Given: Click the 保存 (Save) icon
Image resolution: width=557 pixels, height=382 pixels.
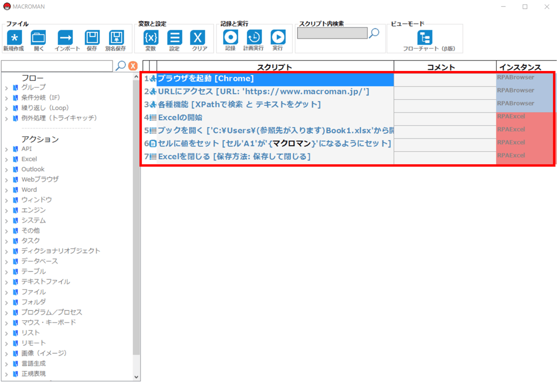Looking at the screenshot, I should [92, 37].
